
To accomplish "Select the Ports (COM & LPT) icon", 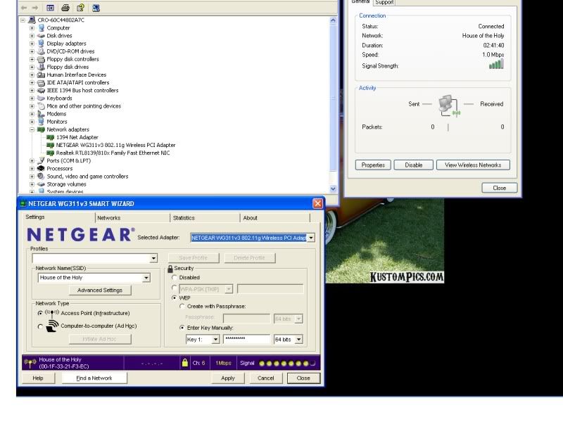I will point(42,161).
